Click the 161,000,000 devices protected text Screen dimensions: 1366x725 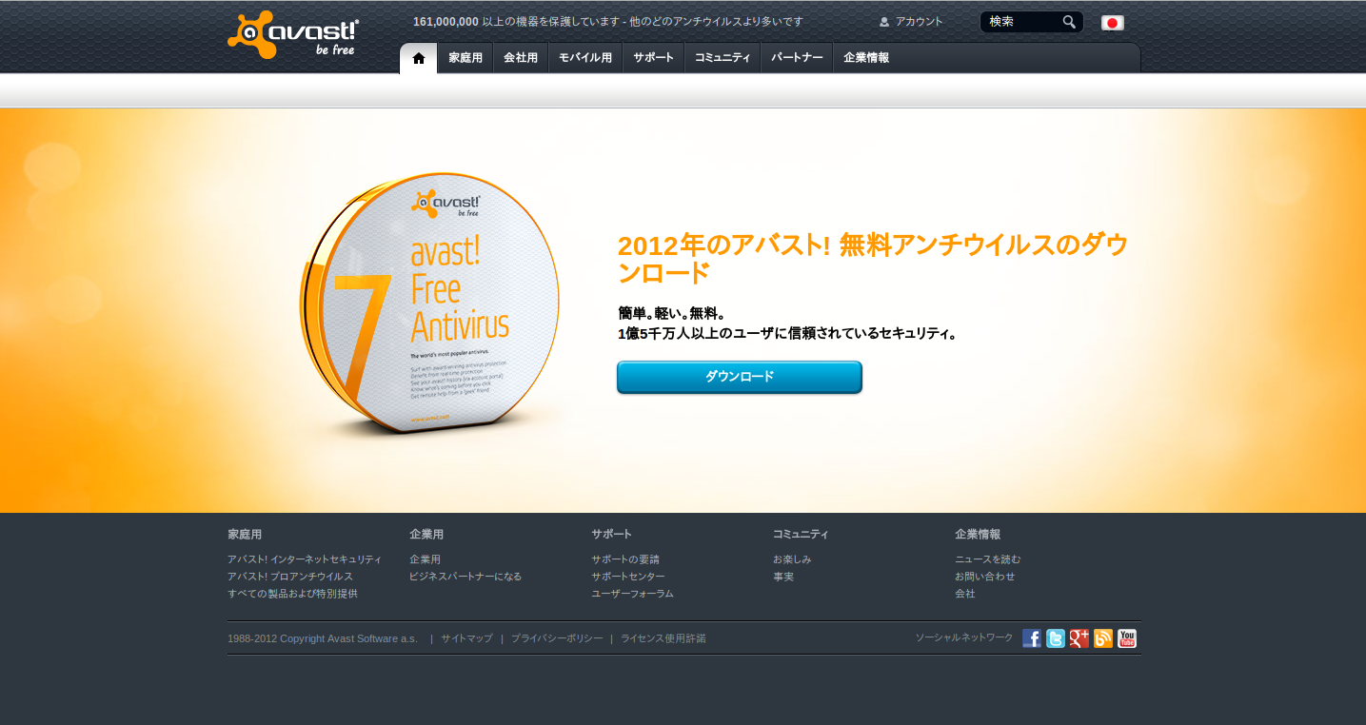coord(608,22)
